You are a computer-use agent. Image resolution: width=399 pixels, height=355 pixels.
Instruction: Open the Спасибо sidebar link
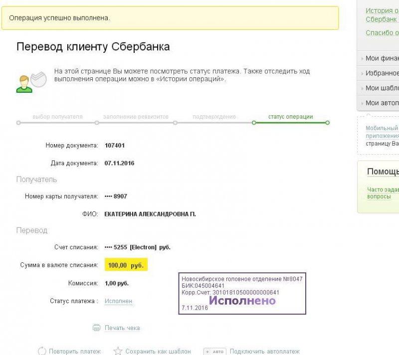point(382,32)
